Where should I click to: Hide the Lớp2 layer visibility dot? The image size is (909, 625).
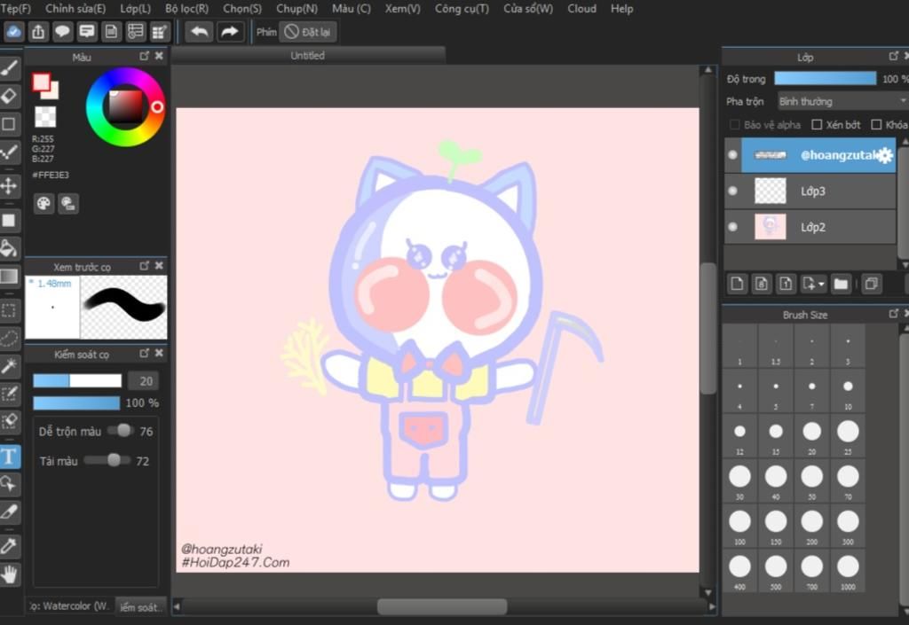click(x=732, y=227)
